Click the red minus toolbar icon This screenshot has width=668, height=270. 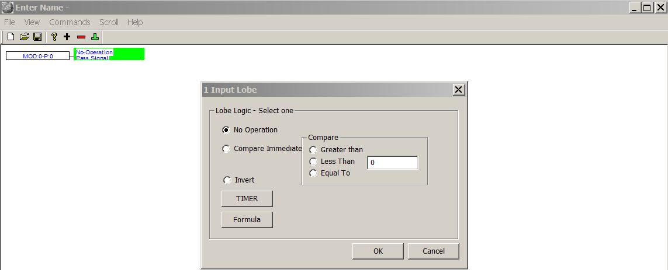point(81,37)
